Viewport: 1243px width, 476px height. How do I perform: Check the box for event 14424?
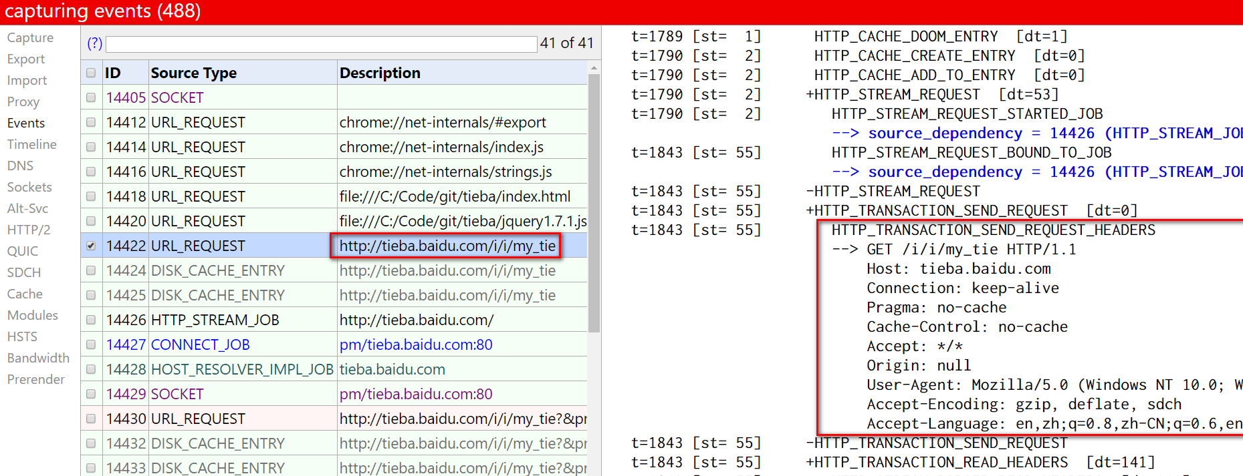pyautogui.click(x=91, y=270)
